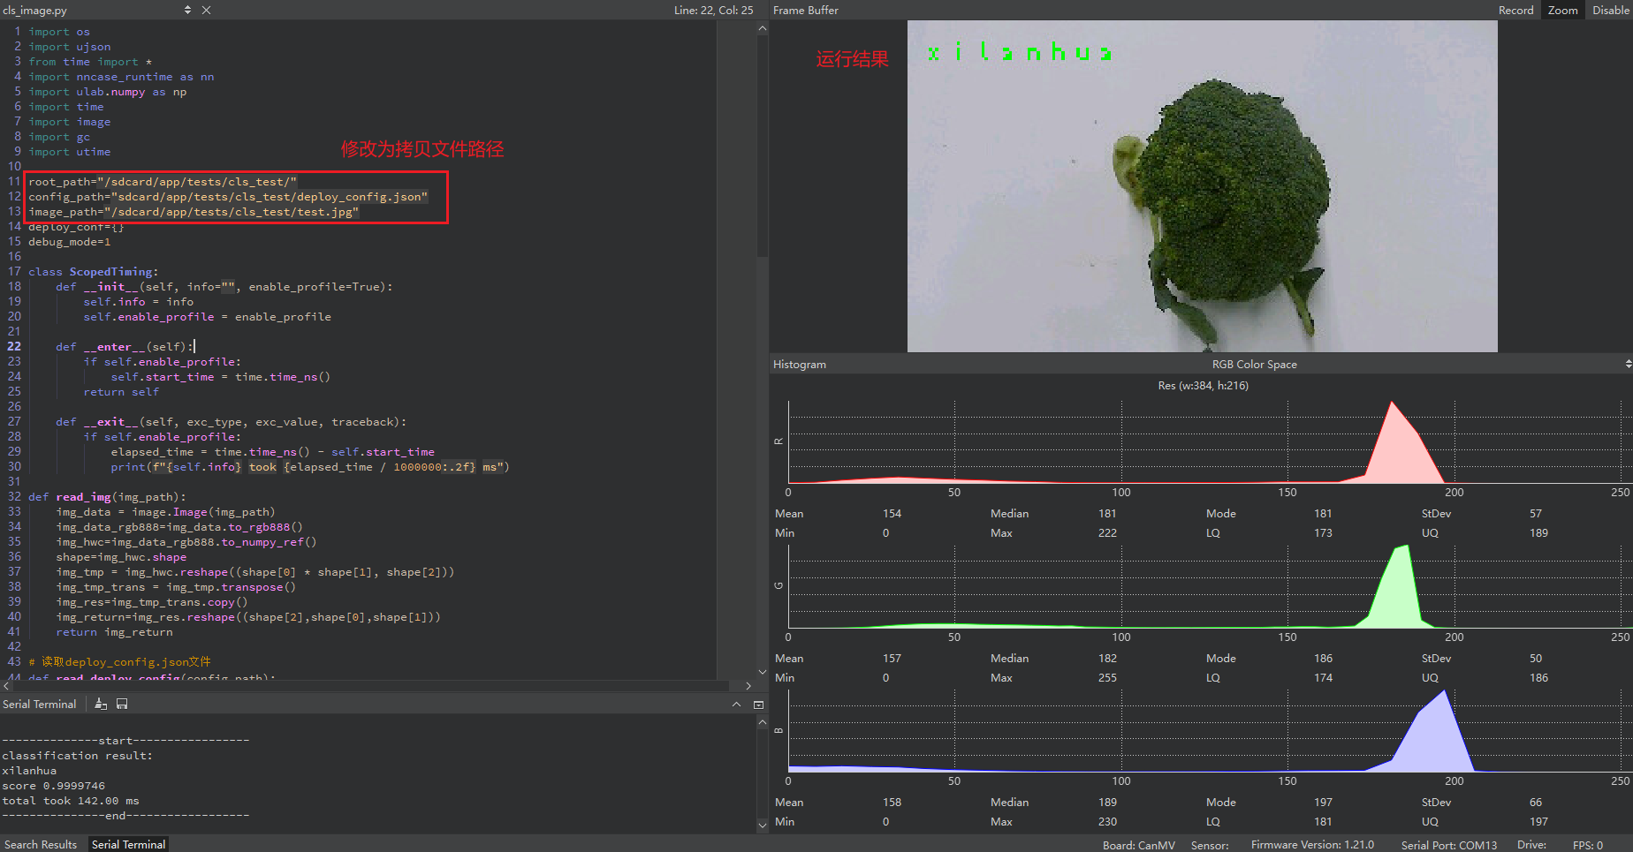Viewport: 1633px width, 852px height.
Task: Click the Histogram panel title
Action: click(799, 364)
